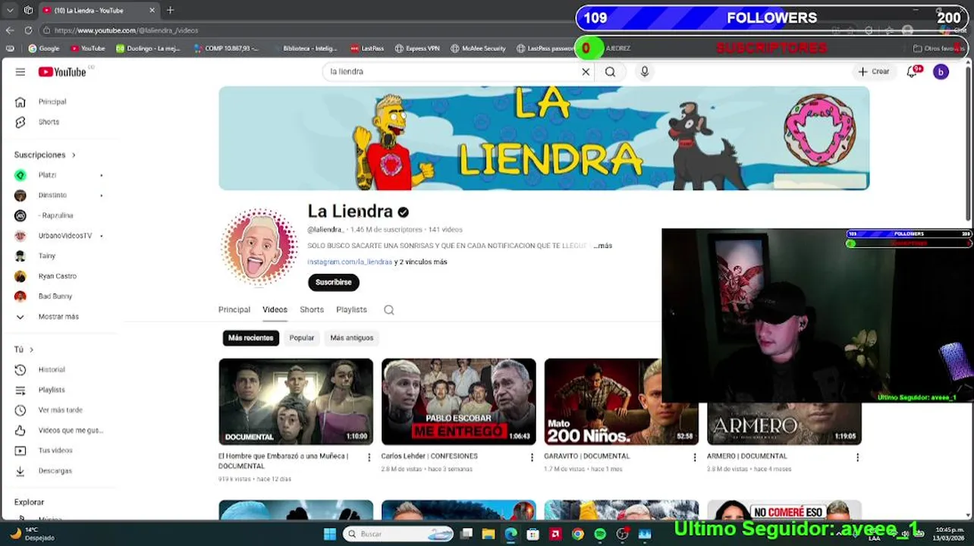The height and width of the screenshot is (546, 974).
Task: Open Microsoft Store from the taskbar
Action: point(533,534)
